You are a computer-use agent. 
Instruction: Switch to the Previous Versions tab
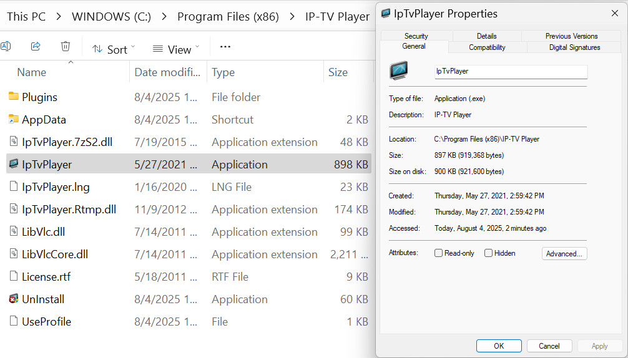pyautogui.click(x=572, y=36)
